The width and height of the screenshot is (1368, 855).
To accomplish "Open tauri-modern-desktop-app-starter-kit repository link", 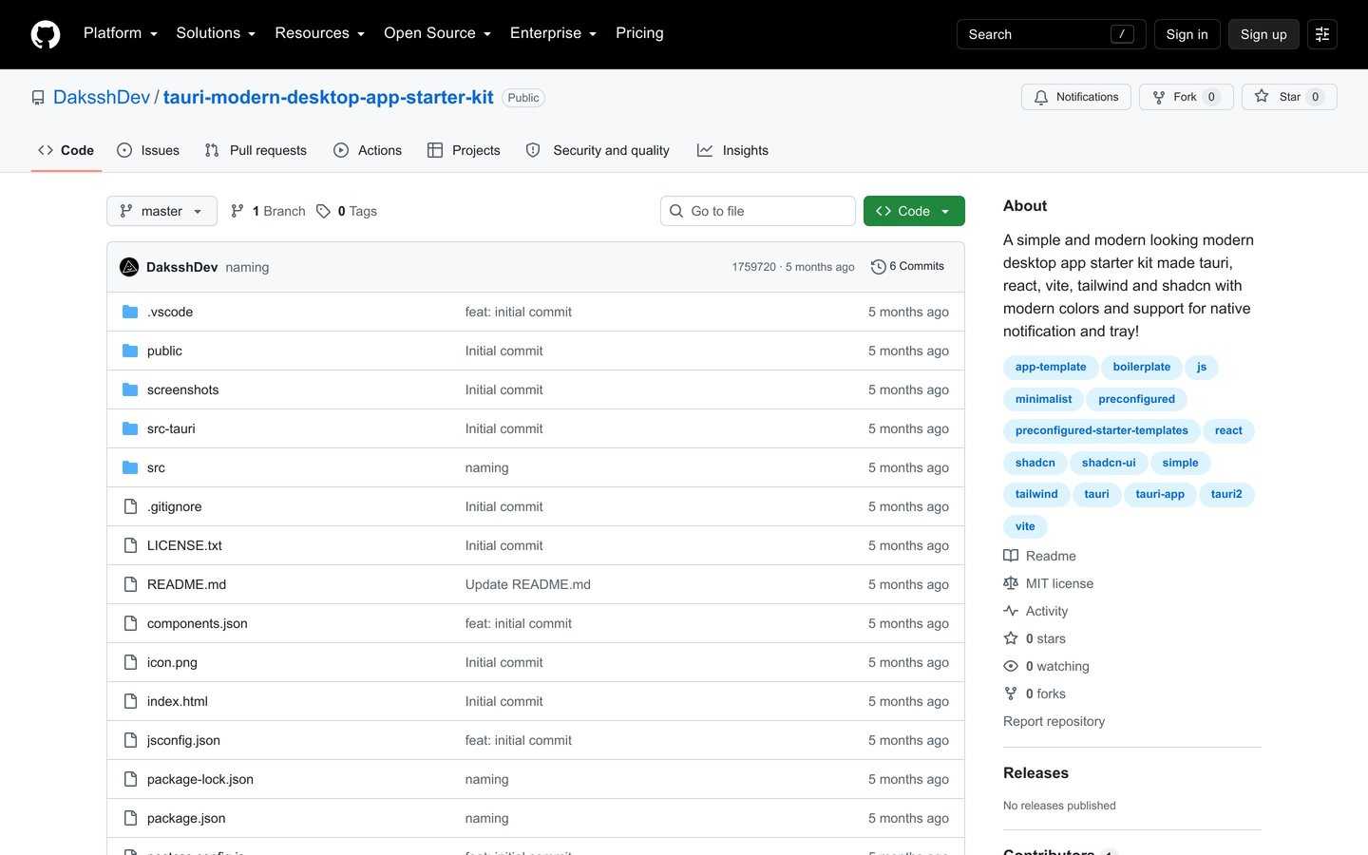I will pos(329,97).
